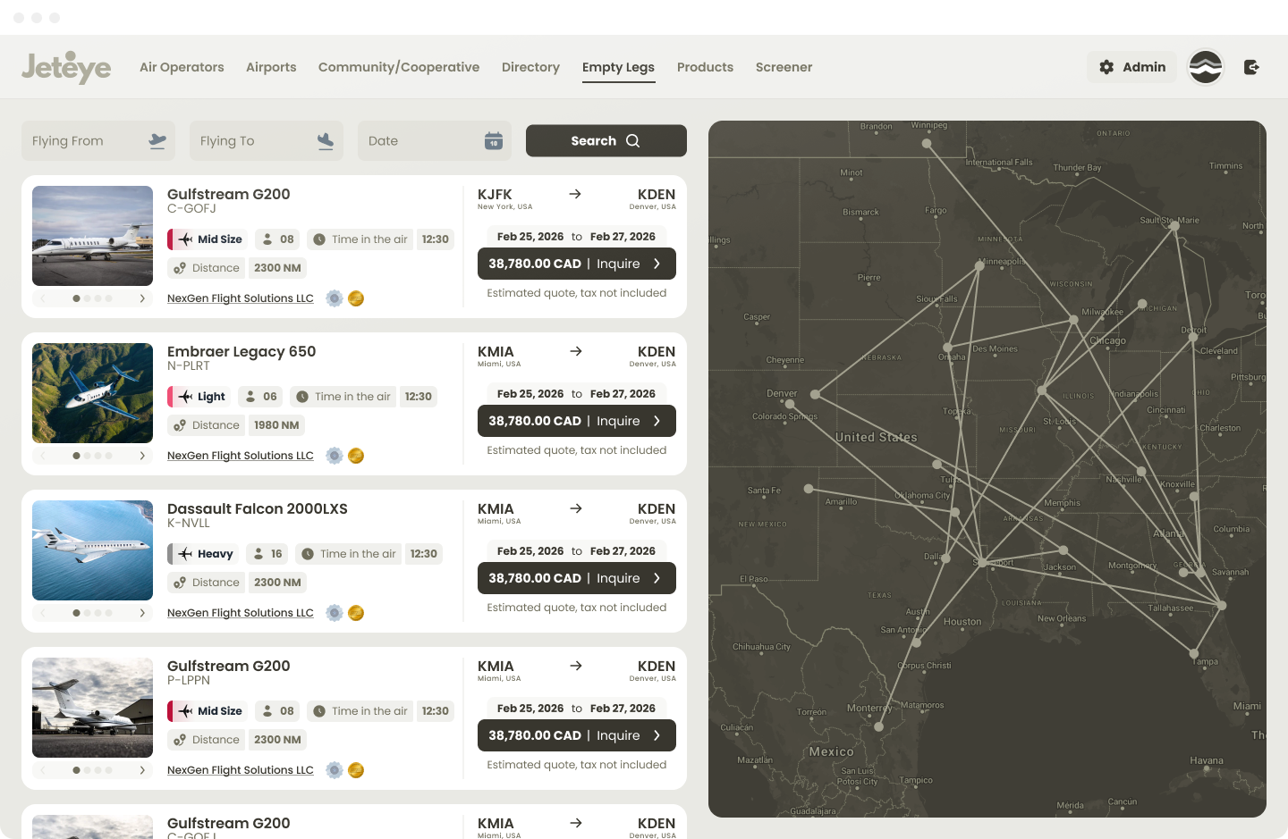Click the Mid Size tag on C-GOFJ
The height and width of the screenshot is (839, 1288).
click(208, 239)
